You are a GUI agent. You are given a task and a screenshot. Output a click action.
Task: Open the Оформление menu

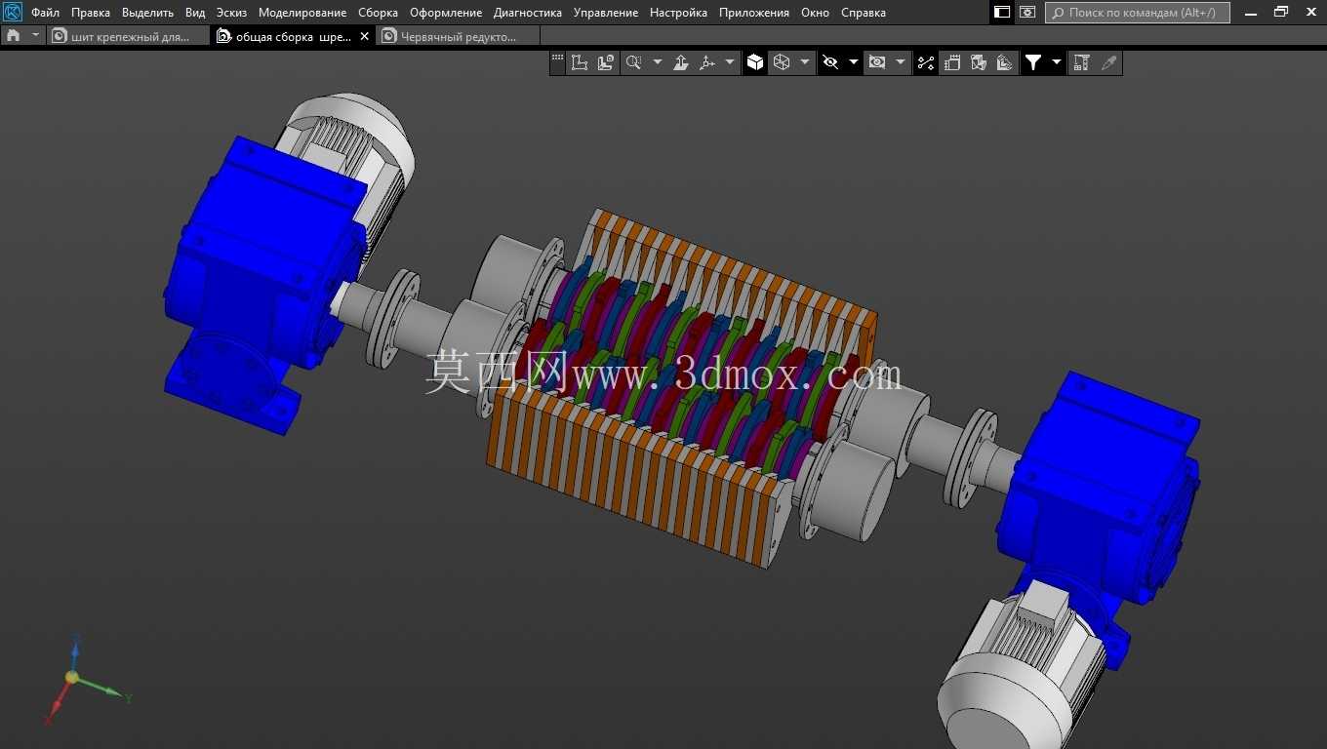point(446,13)
